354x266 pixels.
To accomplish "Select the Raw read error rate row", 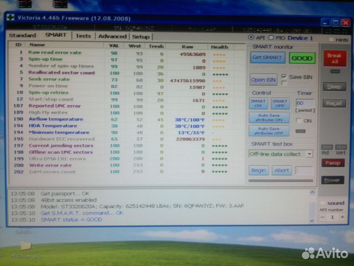I will [126, 53].
